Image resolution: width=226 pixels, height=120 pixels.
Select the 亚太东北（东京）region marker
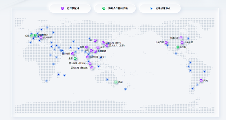(x=107, y=45)
